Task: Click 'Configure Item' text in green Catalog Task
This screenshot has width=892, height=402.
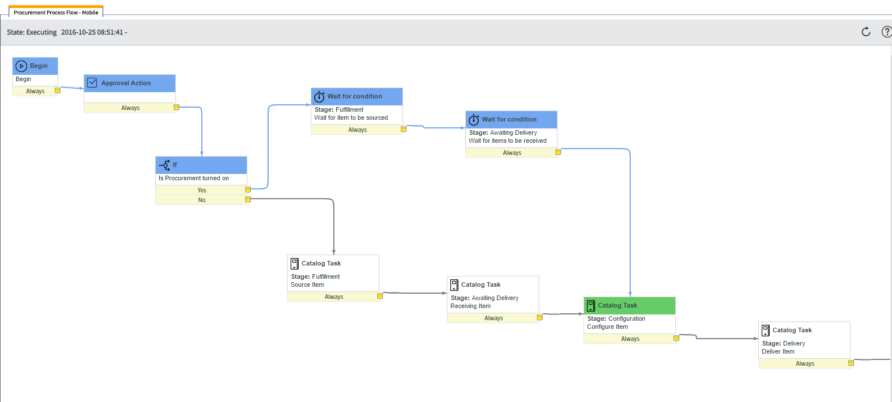Action: (x=608, y=327)
